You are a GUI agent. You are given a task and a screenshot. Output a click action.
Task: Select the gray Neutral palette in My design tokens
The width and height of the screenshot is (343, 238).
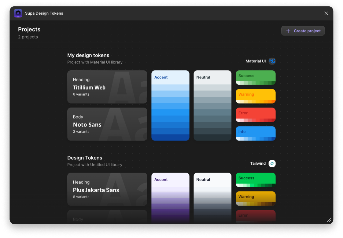pos(212,105)
